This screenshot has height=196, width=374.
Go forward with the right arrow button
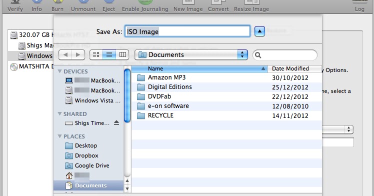coord(78,55)
